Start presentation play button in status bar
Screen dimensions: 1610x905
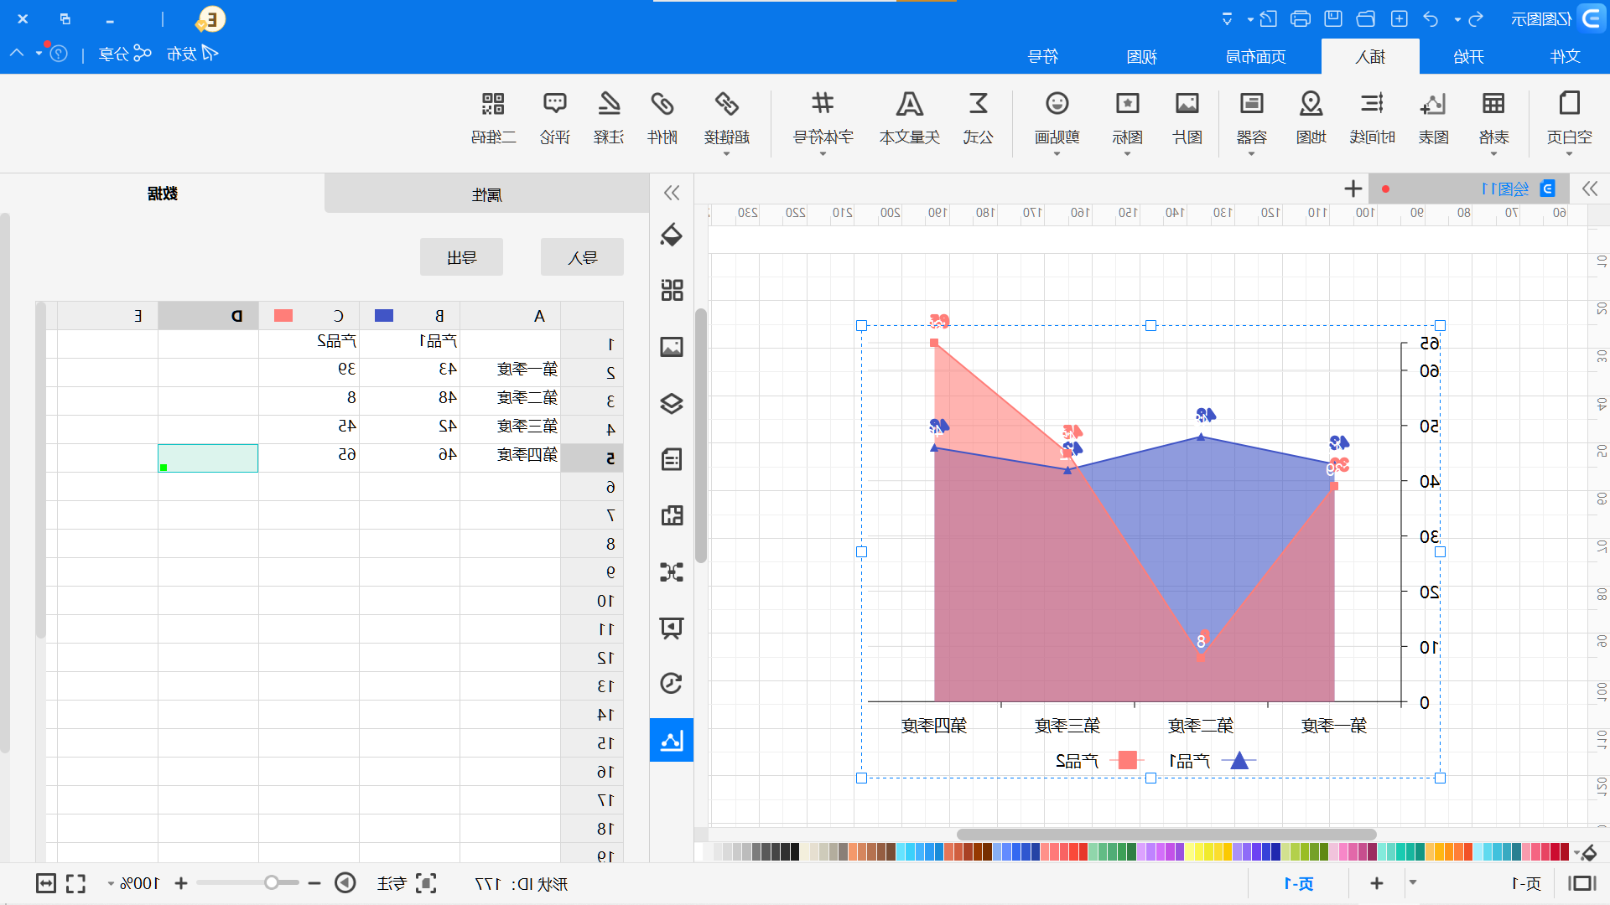(345, 883)
